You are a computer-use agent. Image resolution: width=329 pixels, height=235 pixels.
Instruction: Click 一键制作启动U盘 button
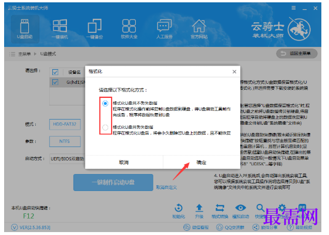point(113,182)
